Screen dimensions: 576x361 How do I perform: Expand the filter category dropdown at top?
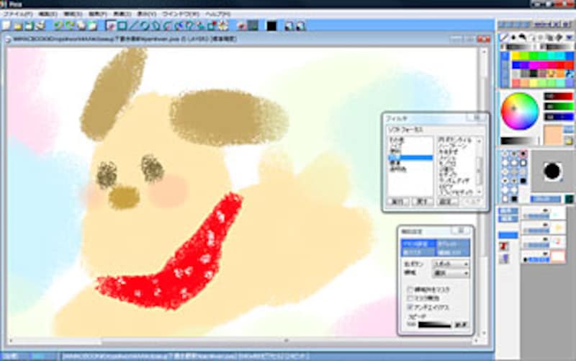click(433, 129)
